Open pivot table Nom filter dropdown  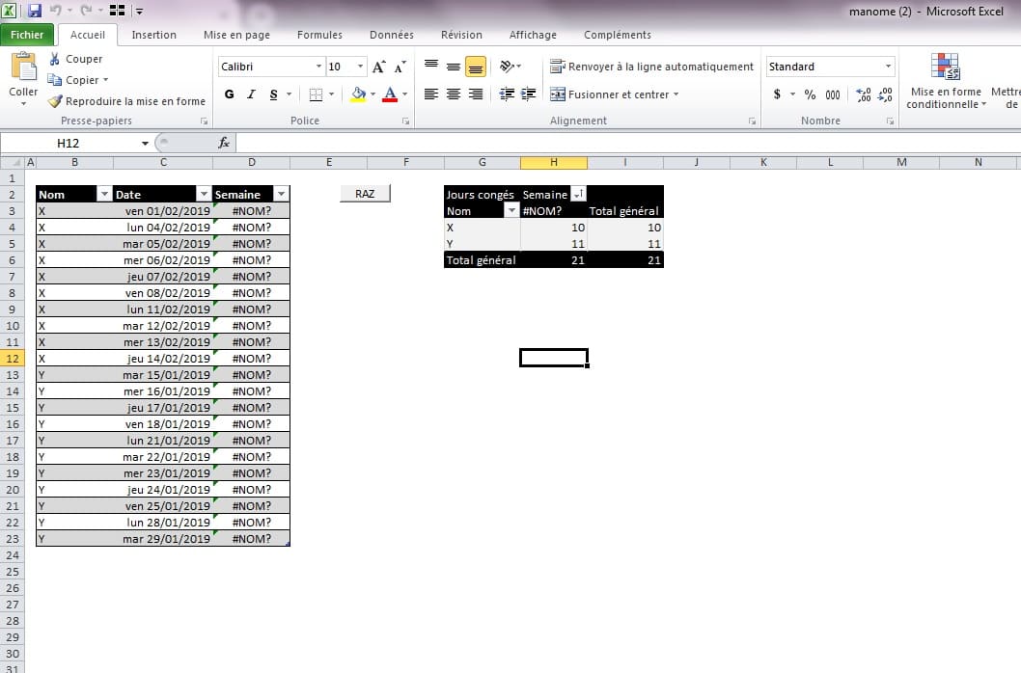pyautogui.click(x=511, y=210)
